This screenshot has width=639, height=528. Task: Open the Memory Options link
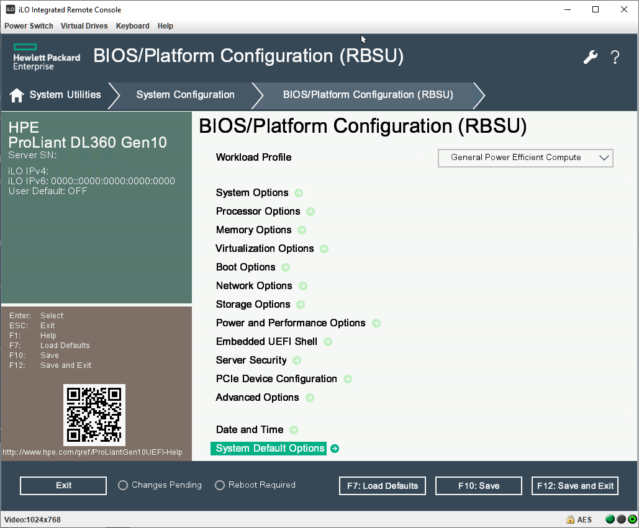pos(254,230)
